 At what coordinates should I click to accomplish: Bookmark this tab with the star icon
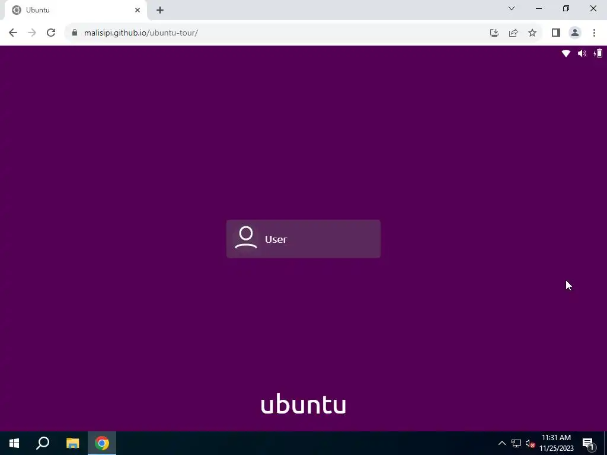[532, 33]
